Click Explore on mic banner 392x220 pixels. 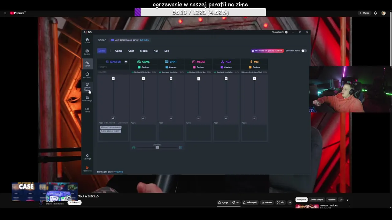point(279,51)
